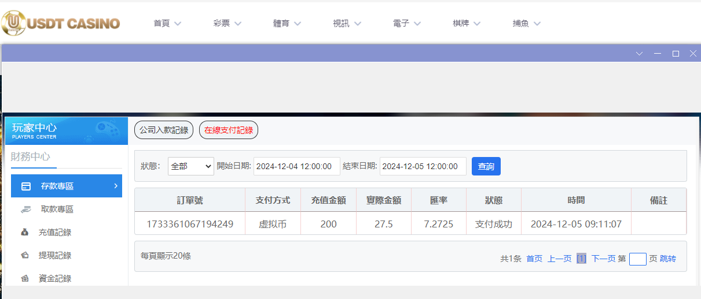Image resolution: width=701 pixels, height=299 pixels.
Task: Click the USDT Casino logo
Action: pyautogui.click(x=61, y=23)
